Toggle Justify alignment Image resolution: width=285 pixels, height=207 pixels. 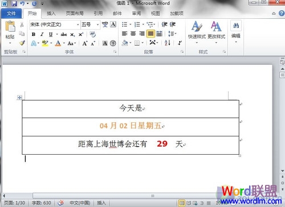click(150, 34)
